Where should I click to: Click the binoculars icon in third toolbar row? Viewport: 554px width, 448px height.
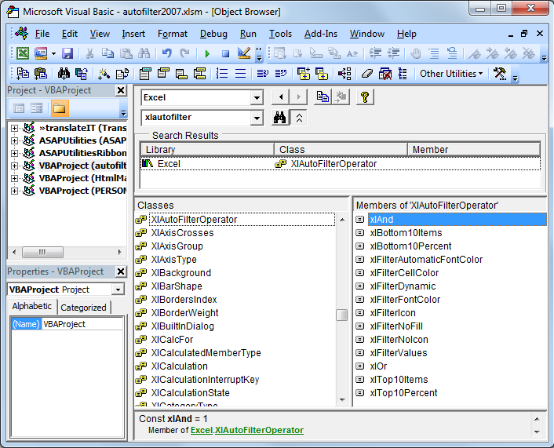64,74
